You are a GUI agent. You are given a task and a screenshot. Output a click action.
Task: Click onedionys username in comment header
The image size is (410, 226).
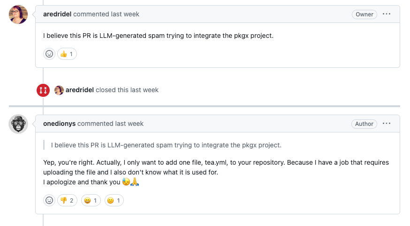tap(59, 124)
